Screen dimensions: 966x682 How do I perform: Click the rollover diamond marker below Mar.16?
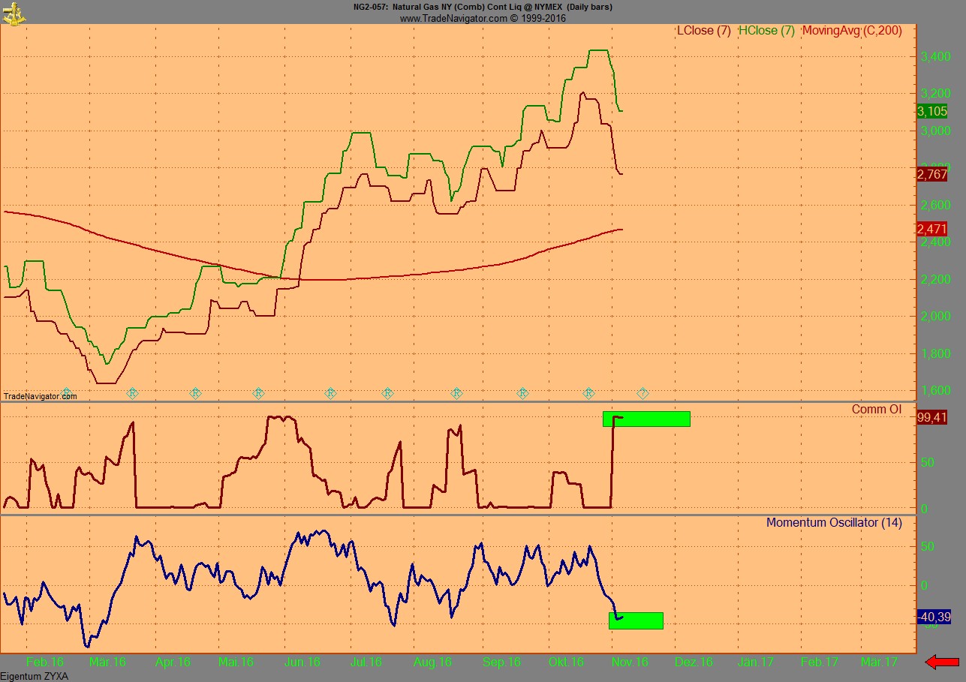[x=132, y=392]
